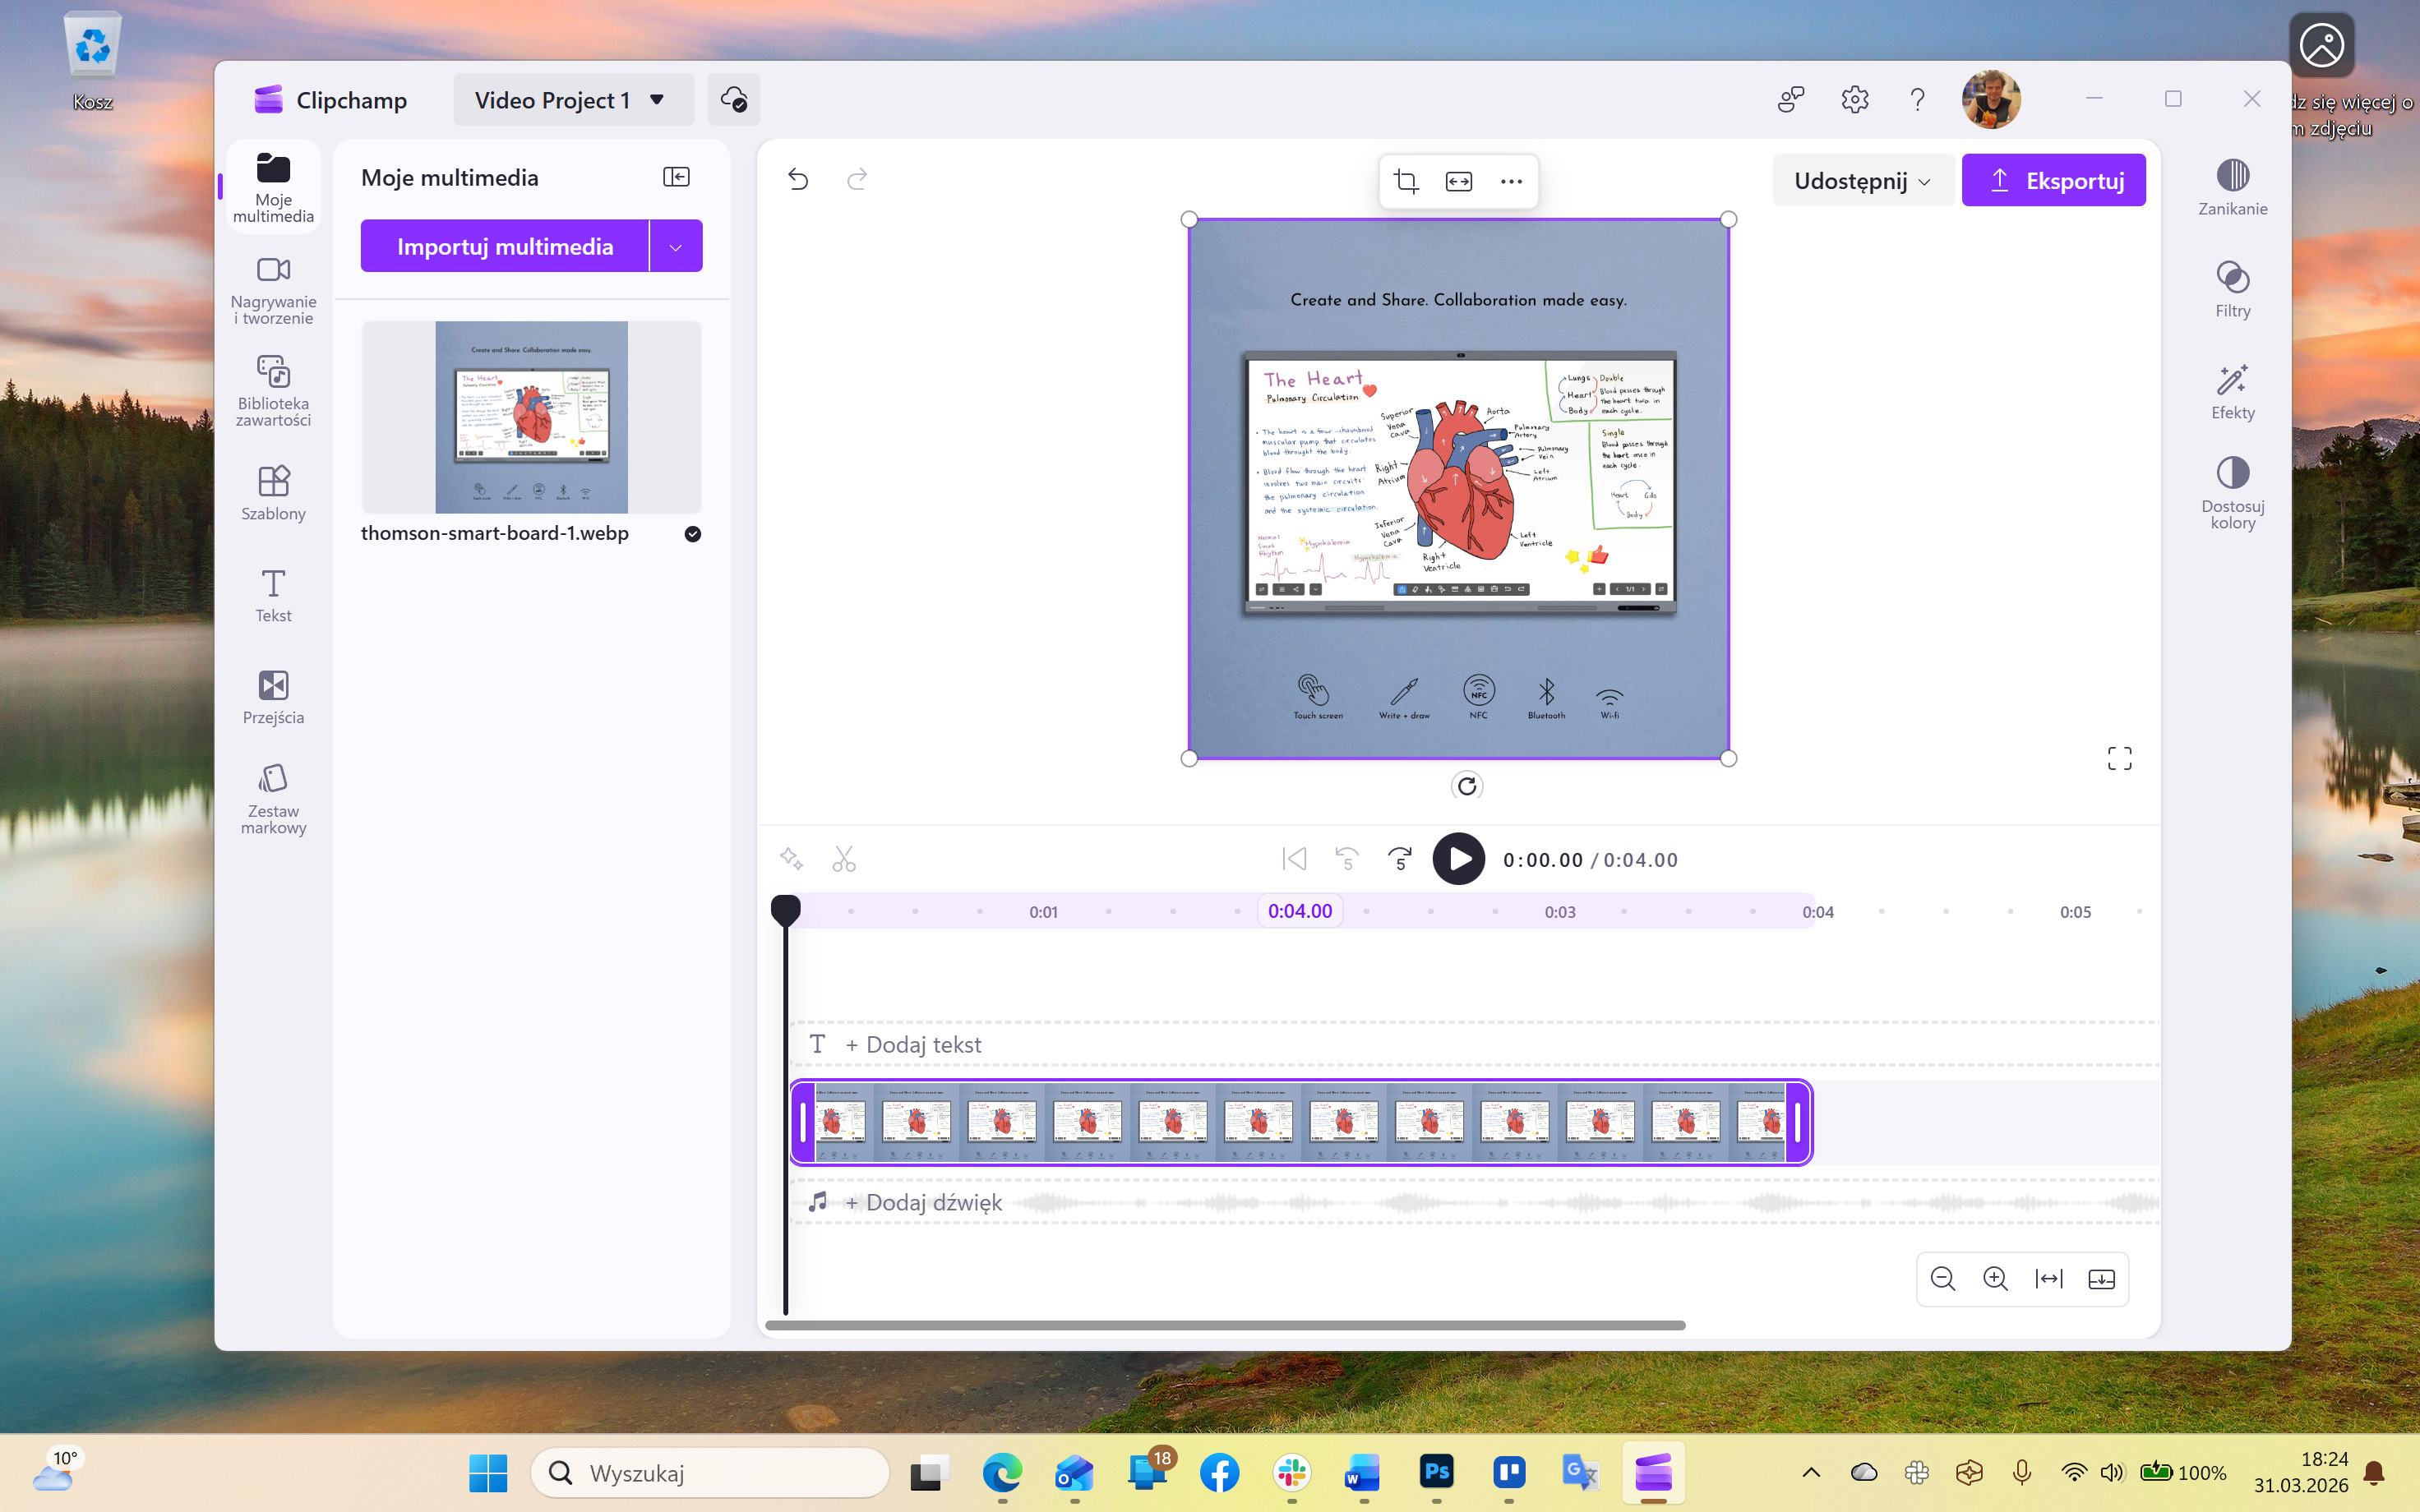Open the Efekty effects panel
The image size is (2420, 1512).
(x=2232, y=391)
